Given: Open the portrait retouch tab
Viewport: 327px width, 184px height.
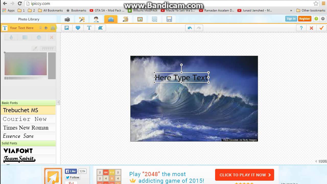Looking at the screenshot, I should click(96, 19).
